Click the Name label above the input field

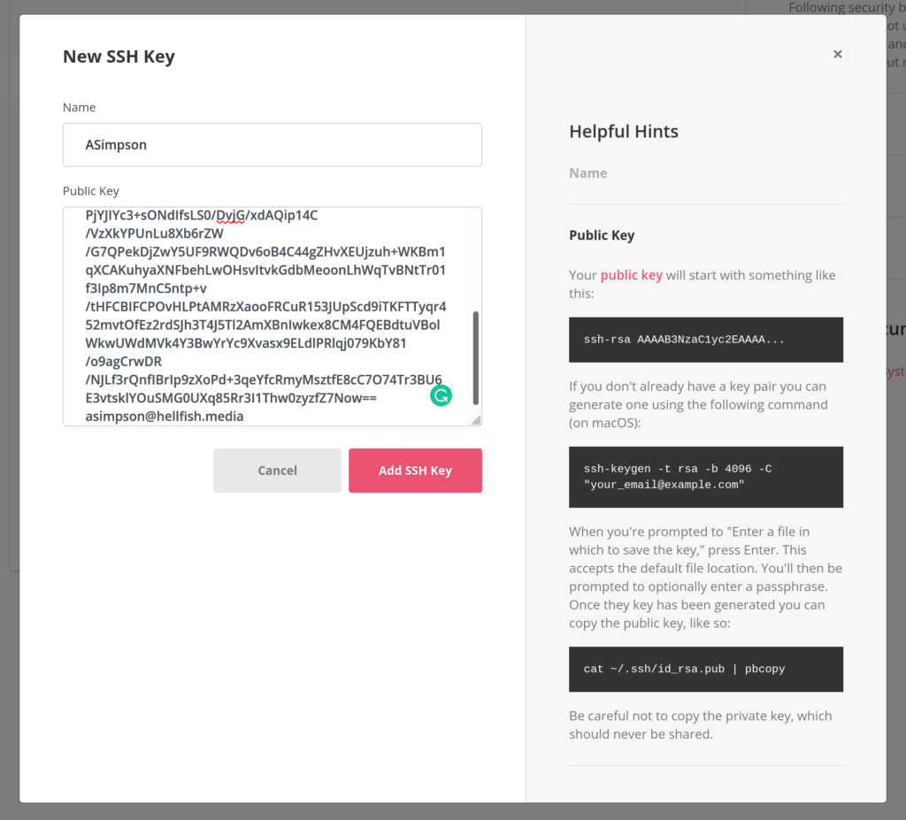pyautogui.click(x=79, y=107)
